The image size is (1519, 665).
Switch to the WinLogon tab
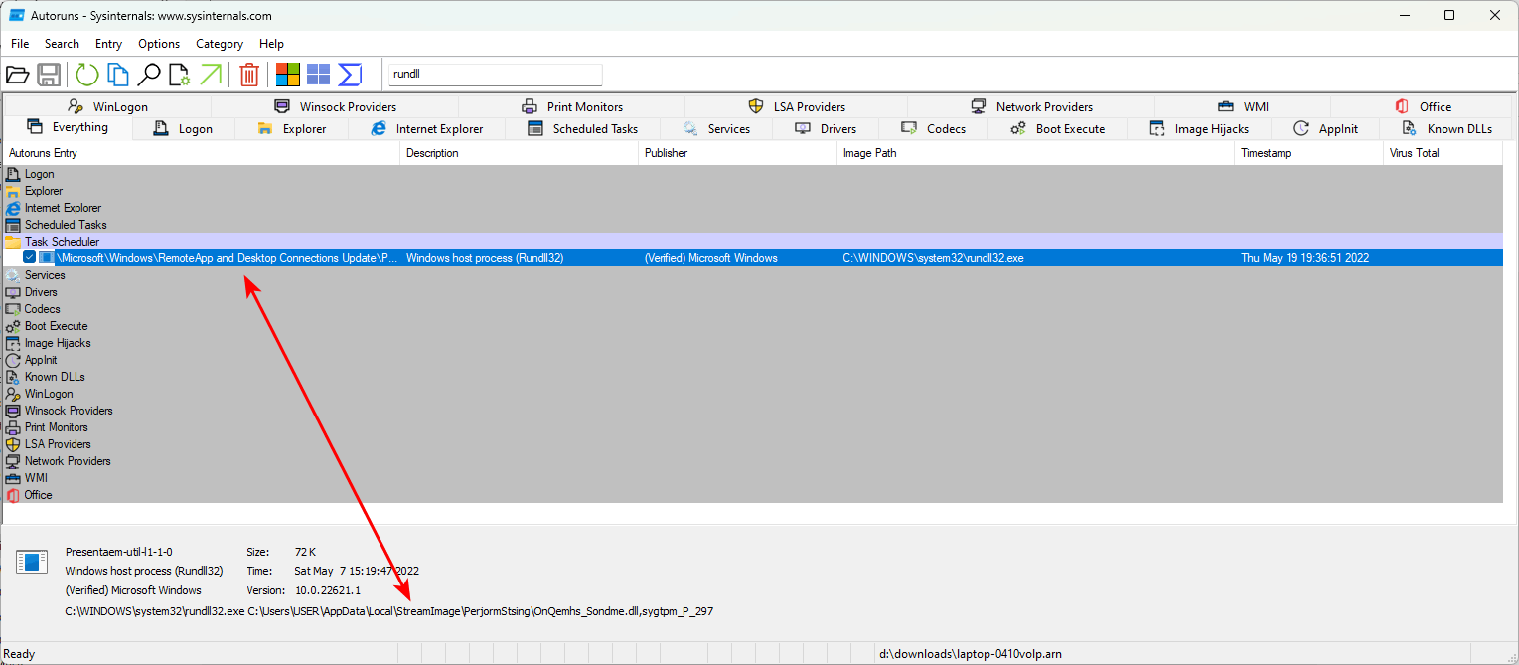[x=107, y=106]
